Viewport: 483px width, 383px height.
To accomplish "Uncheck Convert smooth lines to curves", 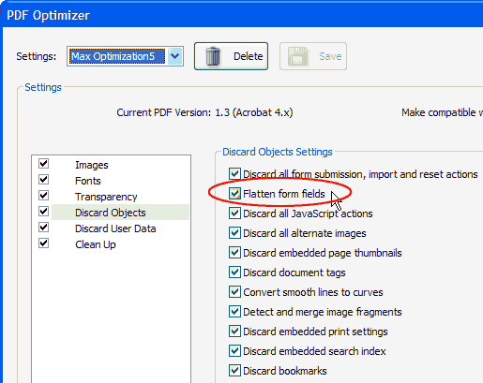I will [234, 292].
